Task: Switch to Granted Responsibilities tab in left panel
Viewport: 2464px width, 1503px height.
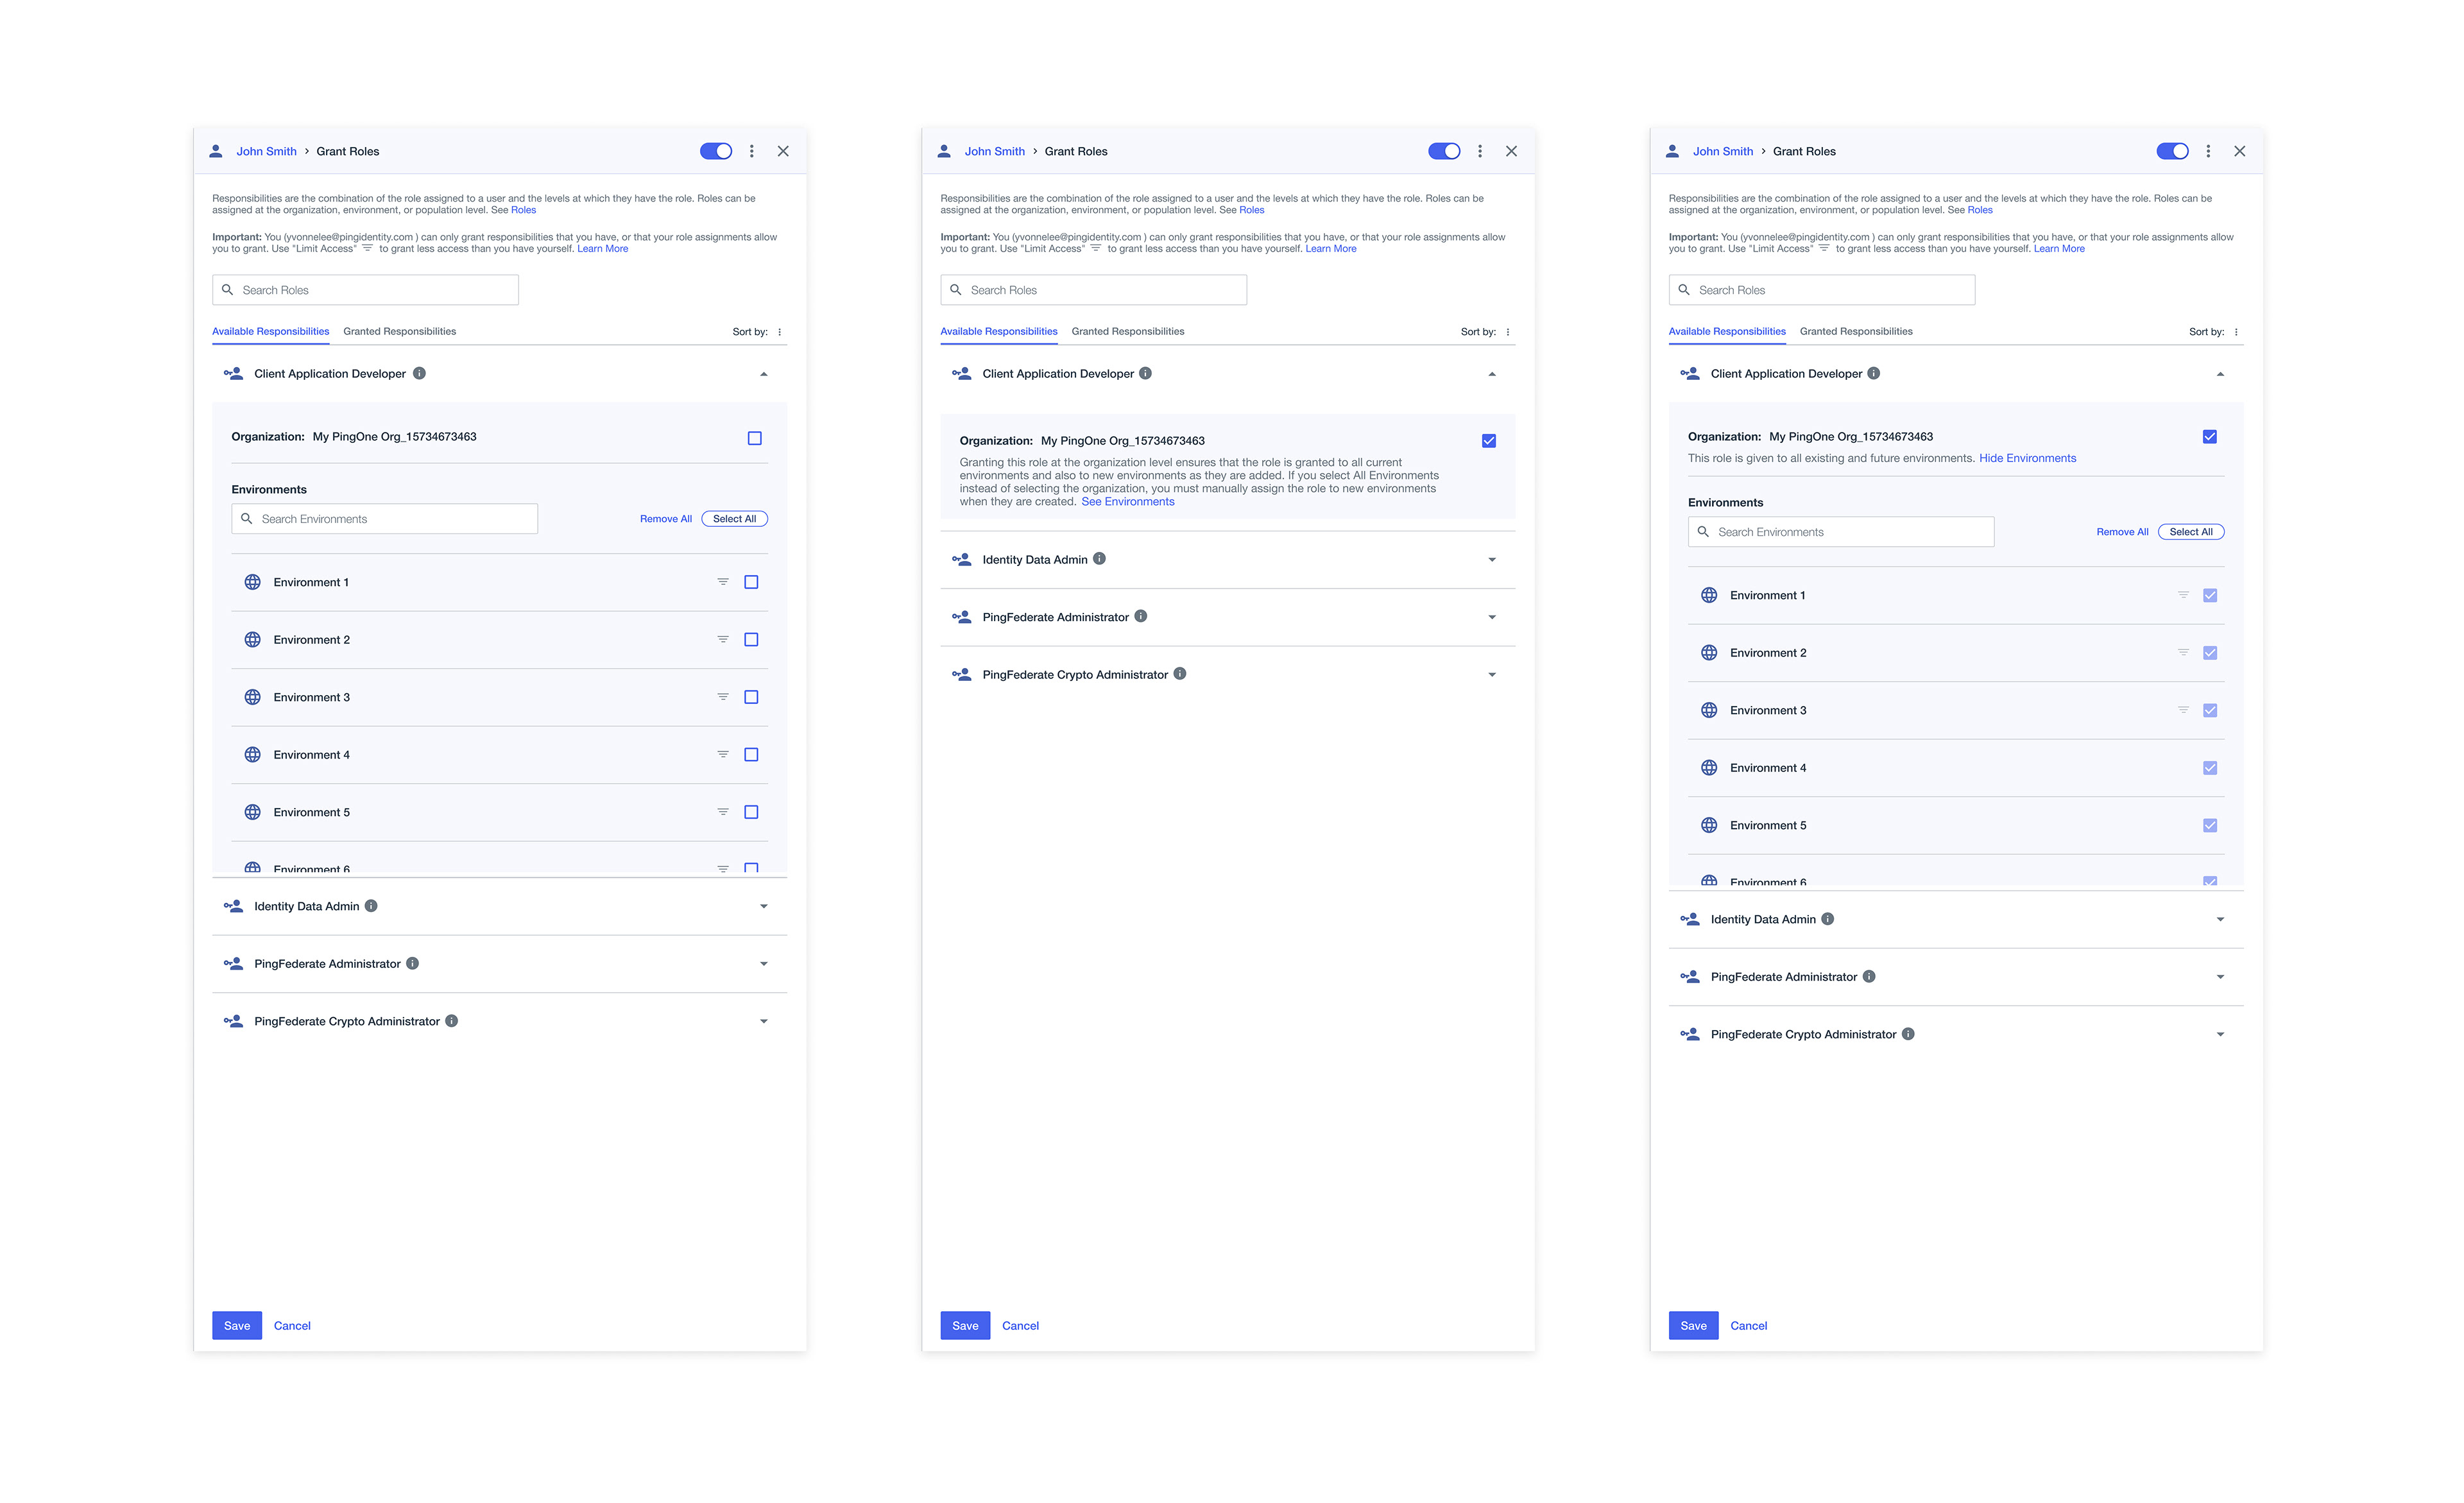Action: [399, 331]
